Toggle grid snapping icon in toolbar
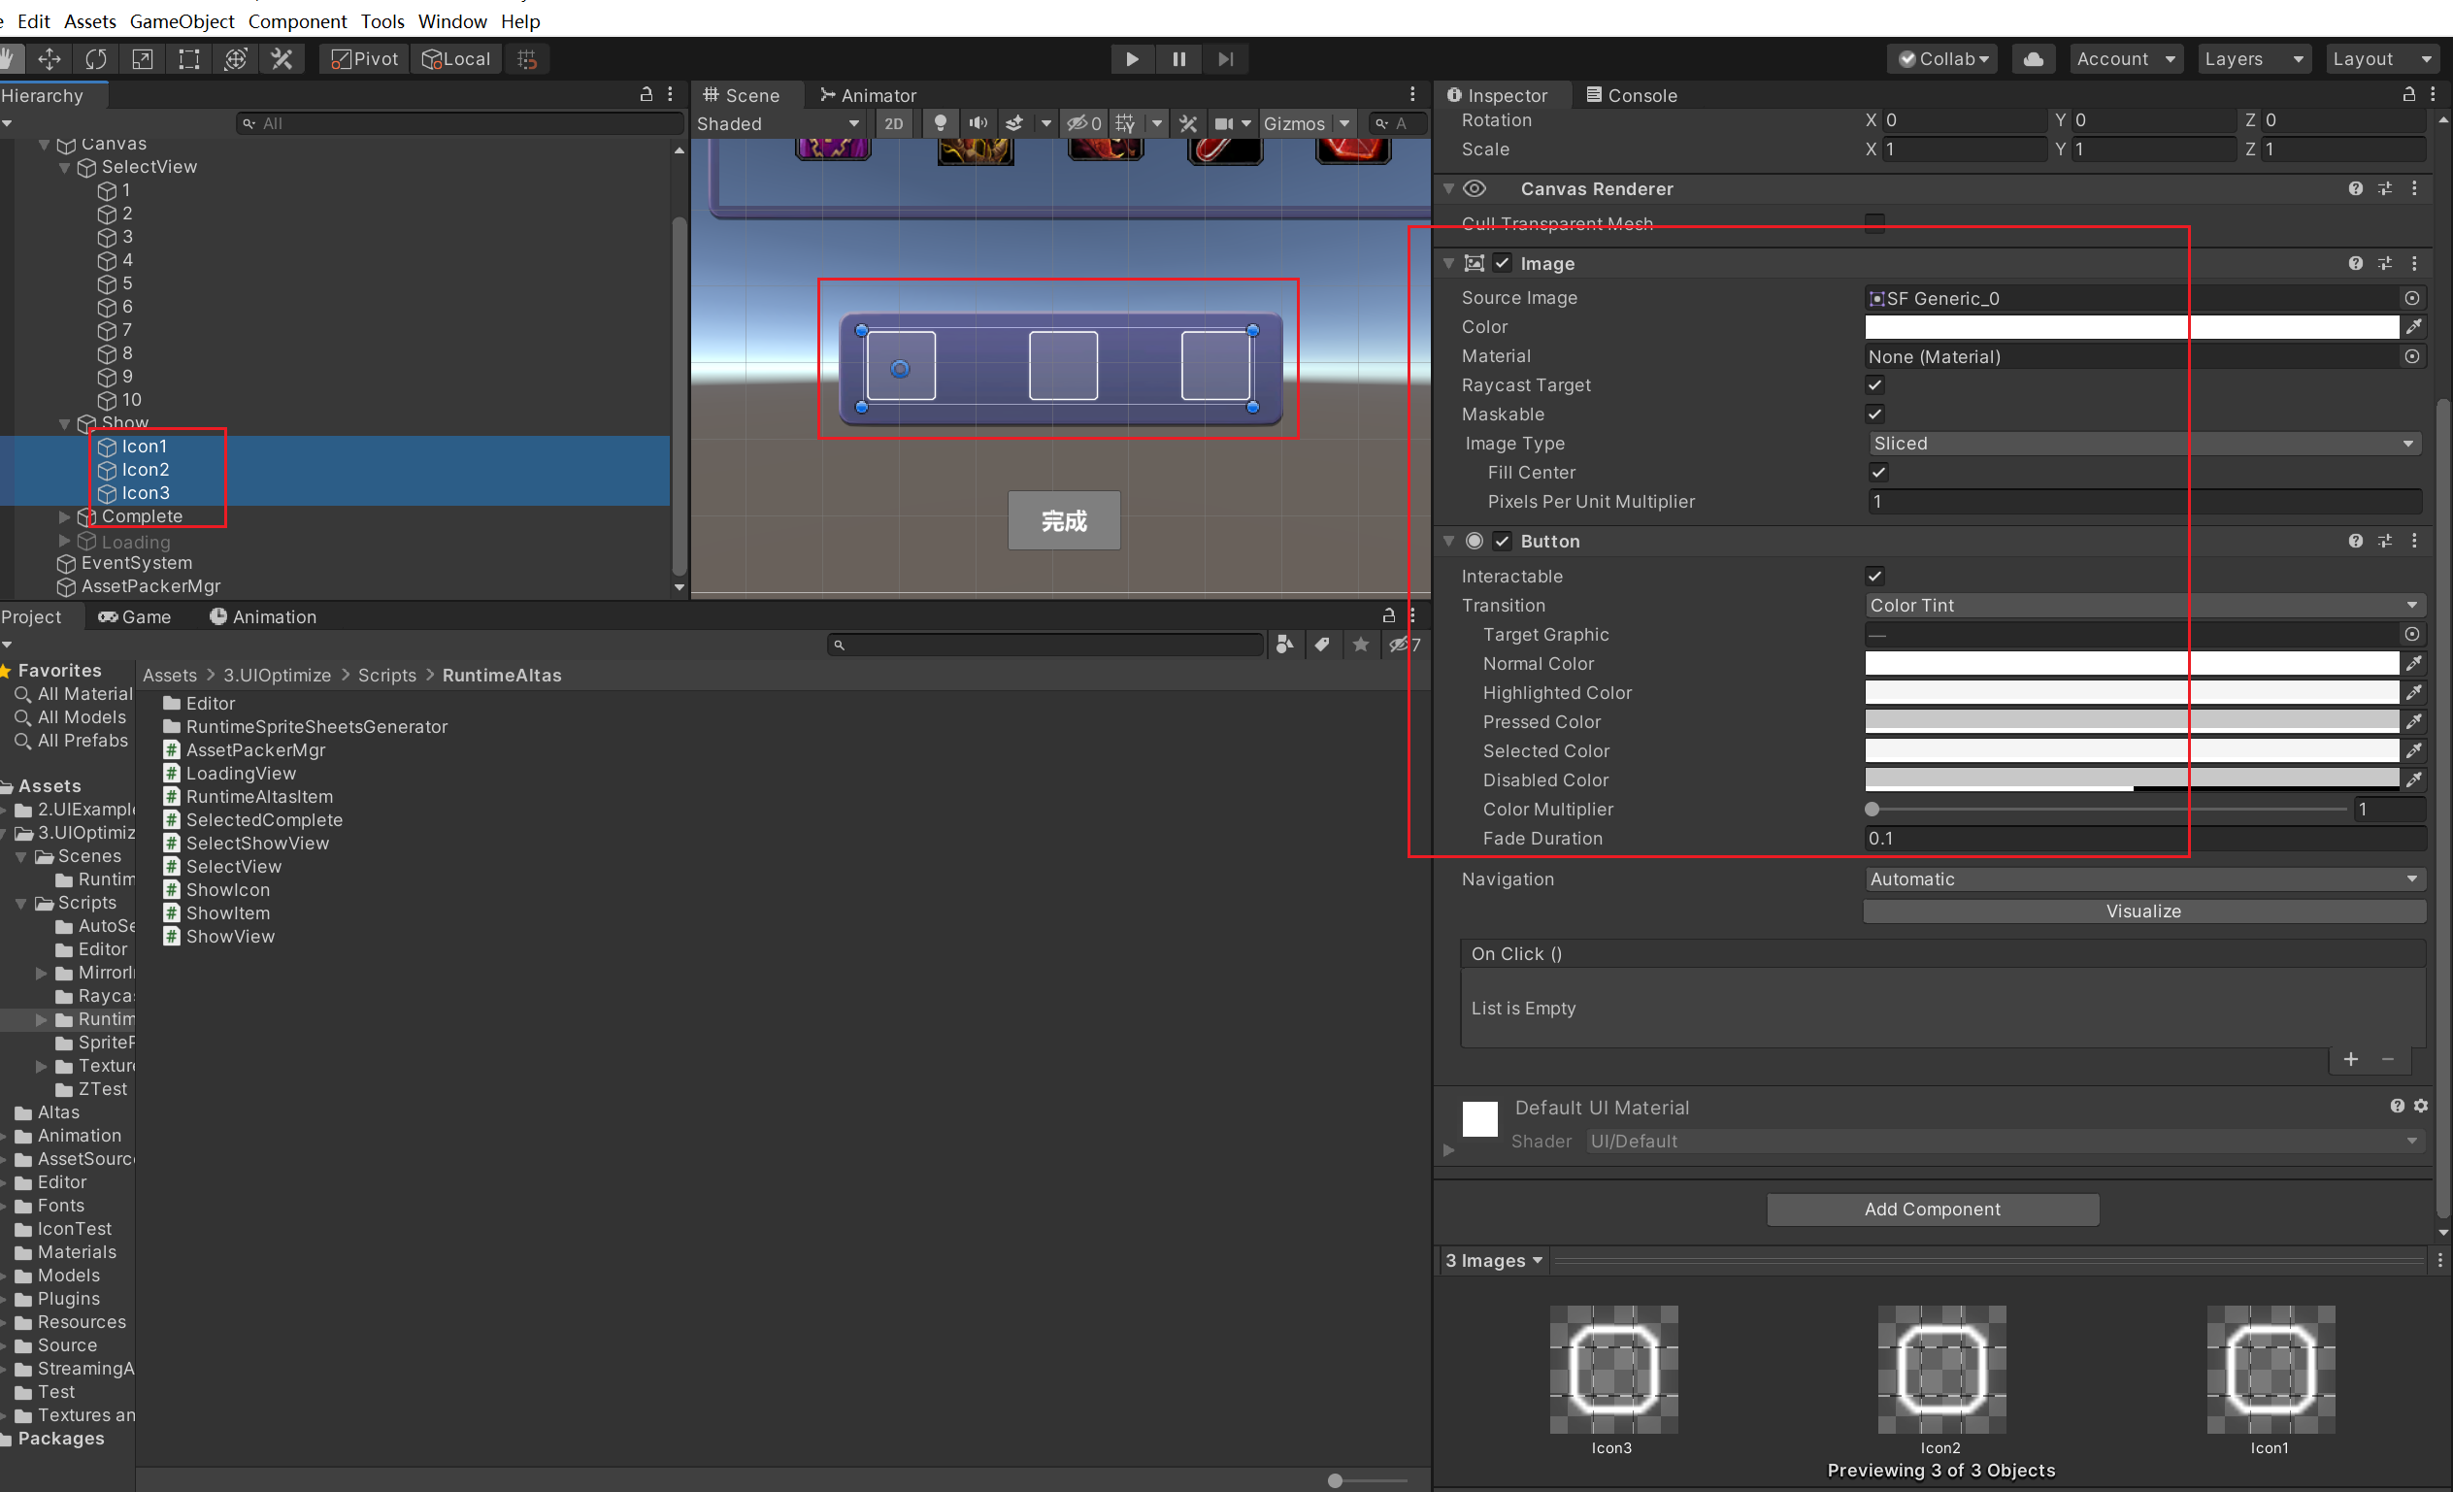 [528, 58]
